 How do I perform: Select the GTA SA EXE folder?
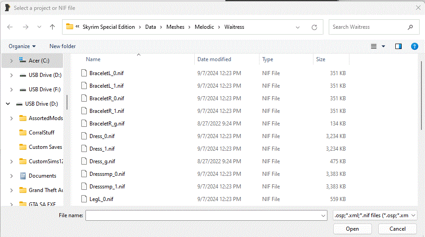[x=42, y=204]
